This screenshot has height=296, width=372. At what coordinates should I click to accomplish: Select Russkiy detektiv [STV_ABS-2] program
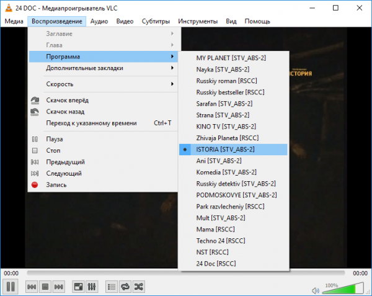(x=233, y=184)
